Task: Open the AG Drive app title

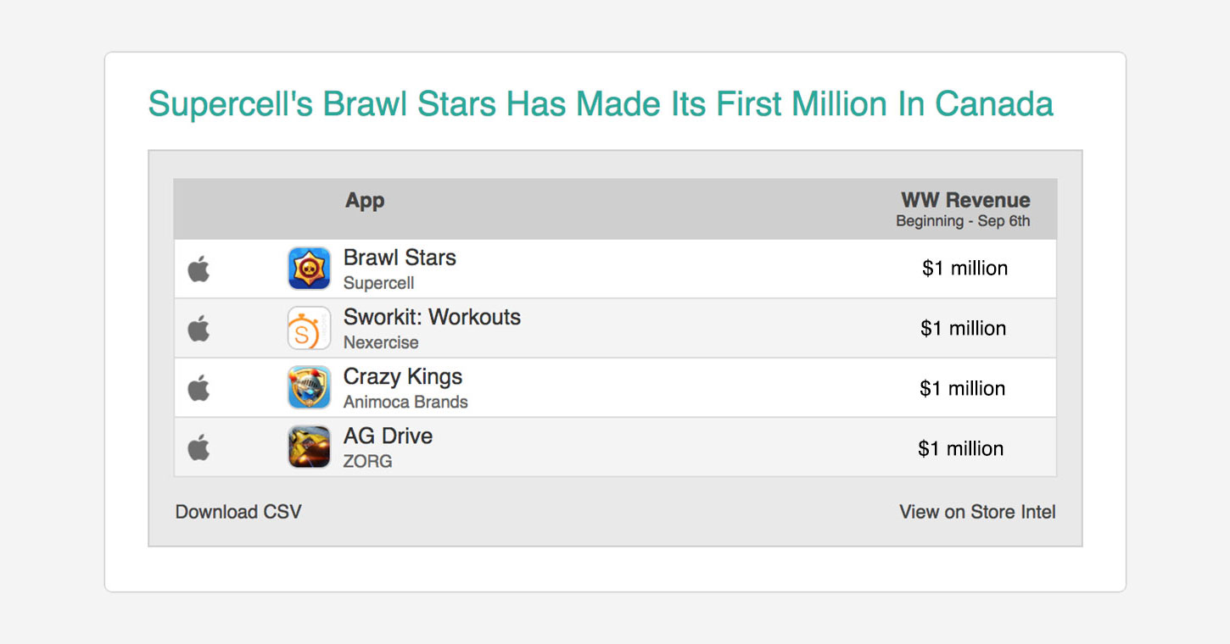Action: click(x=388, y=436)
